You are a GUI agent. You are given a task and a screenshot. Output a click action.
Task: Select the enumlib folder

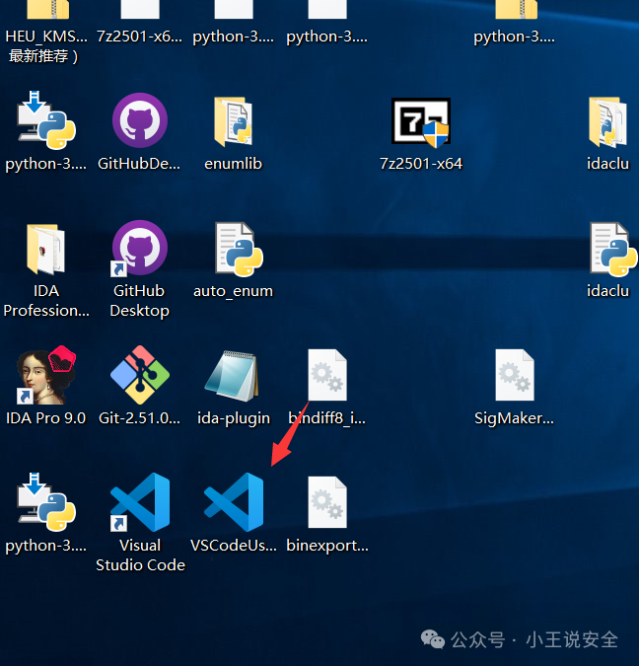point(233,122)
